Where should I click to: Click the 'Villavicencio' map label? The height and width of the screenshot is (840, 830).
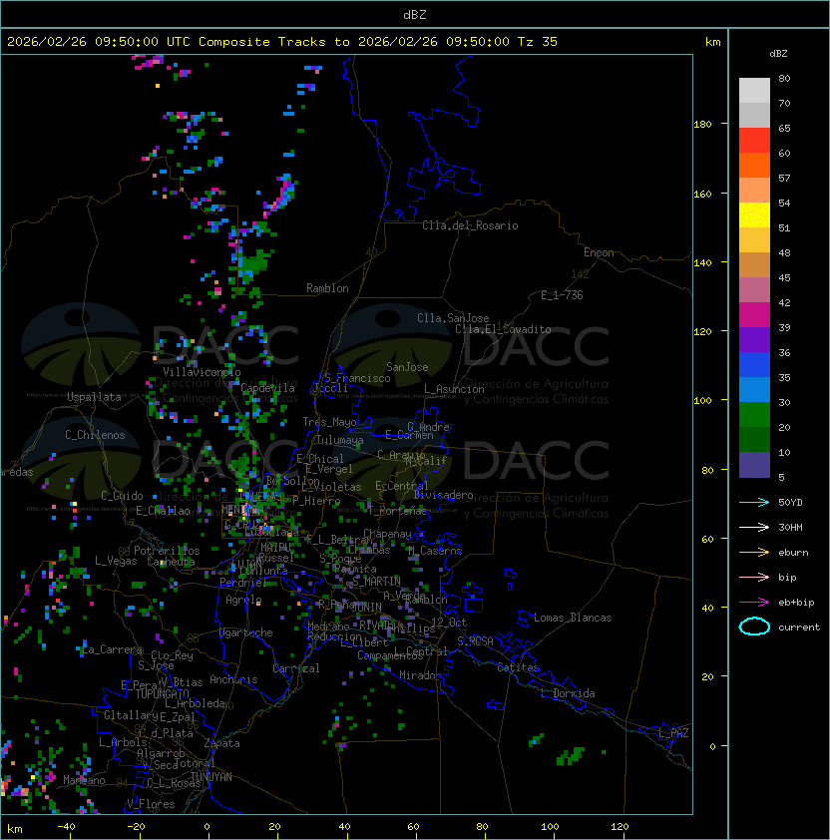click(202, 372)
